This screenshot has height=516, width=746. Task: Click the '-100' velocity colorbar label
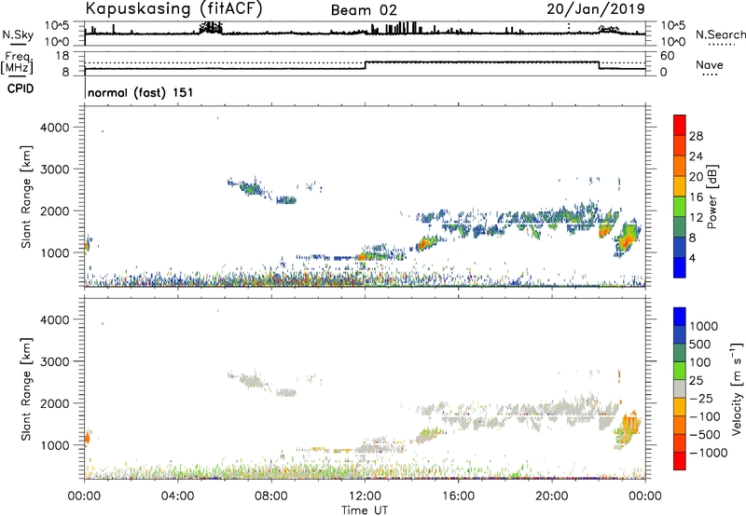[705, 416]
